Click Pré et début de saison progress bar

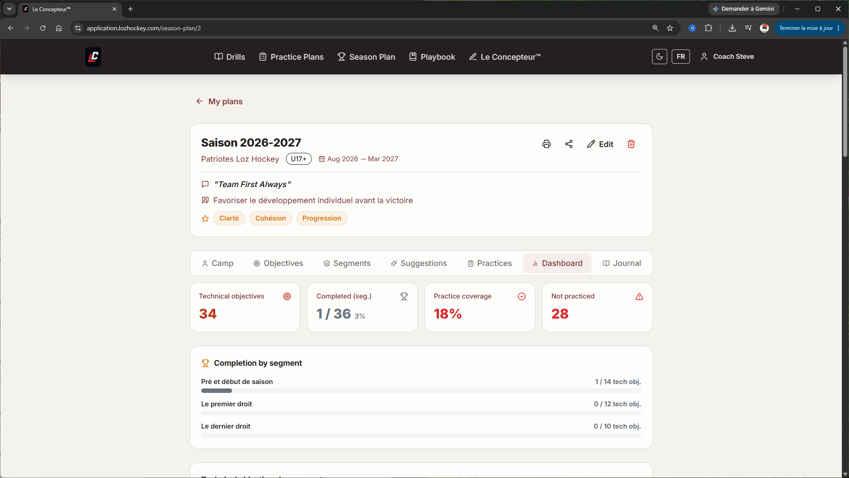[421, 391]
